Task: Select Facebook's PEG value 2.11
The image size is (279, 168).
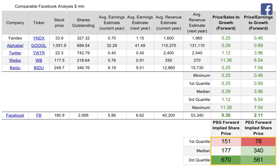Action: [x=258, y=115]
